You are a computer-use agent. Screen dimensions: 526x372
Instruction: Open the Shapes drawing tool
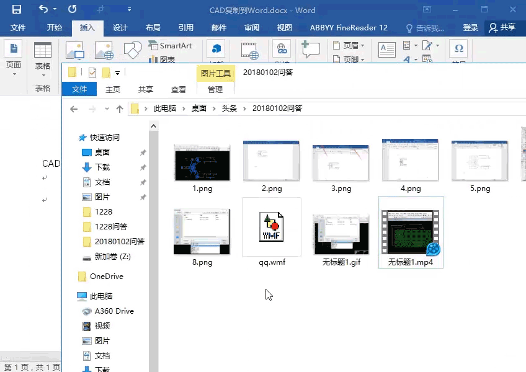coord(132,48)
